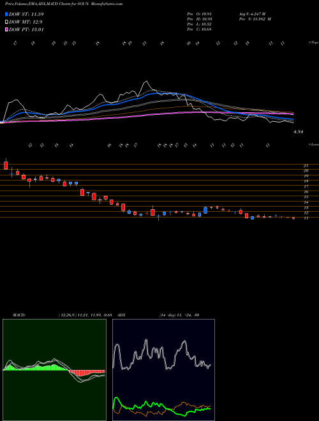319x421 pixels.
Task: Click the 'Pre H: 10.93' value
Action: click(x=199, y=19)
